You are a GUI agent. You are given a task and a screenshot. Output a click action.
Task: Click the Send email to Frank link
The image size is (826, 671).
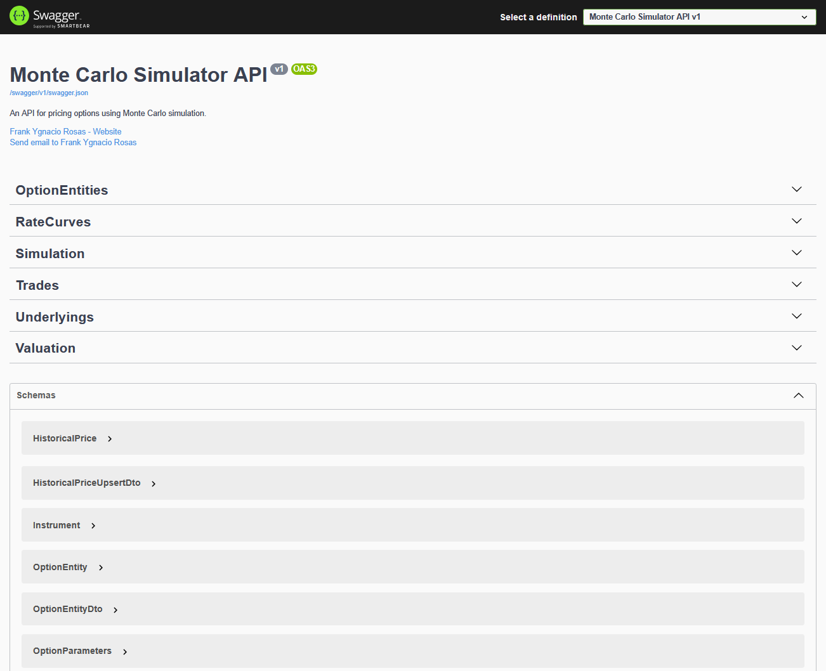coord(73,142)
